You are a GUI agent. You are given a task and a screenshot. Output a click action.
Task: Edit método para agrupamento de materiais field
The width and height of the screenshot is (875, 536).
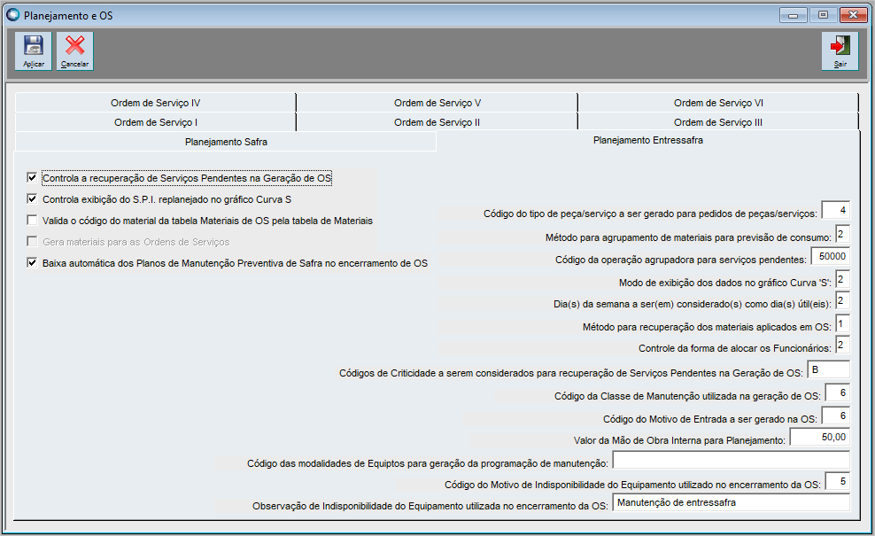click(x=842, y=234)
